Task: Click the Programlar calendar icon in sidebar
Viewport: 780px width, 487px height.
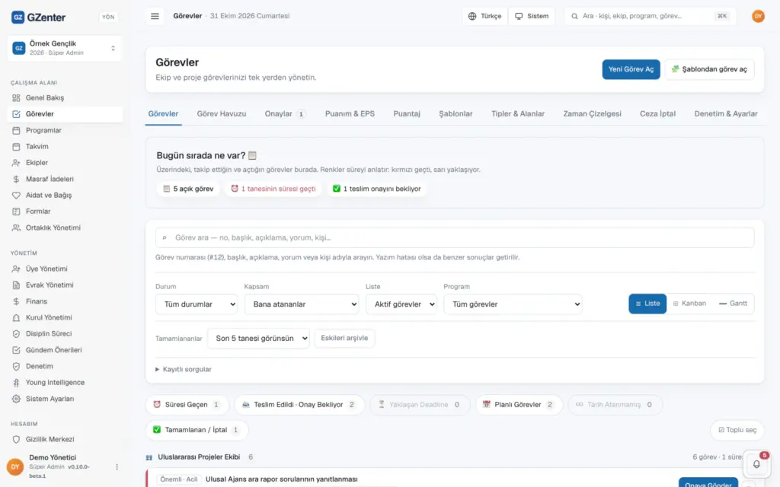Action: click(17, 130)
